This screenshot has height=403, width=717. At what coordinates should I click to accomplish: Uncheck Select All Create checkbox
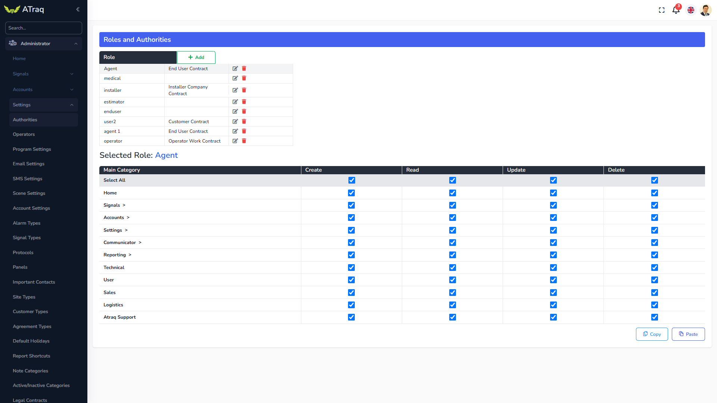(x=351, y=180)
